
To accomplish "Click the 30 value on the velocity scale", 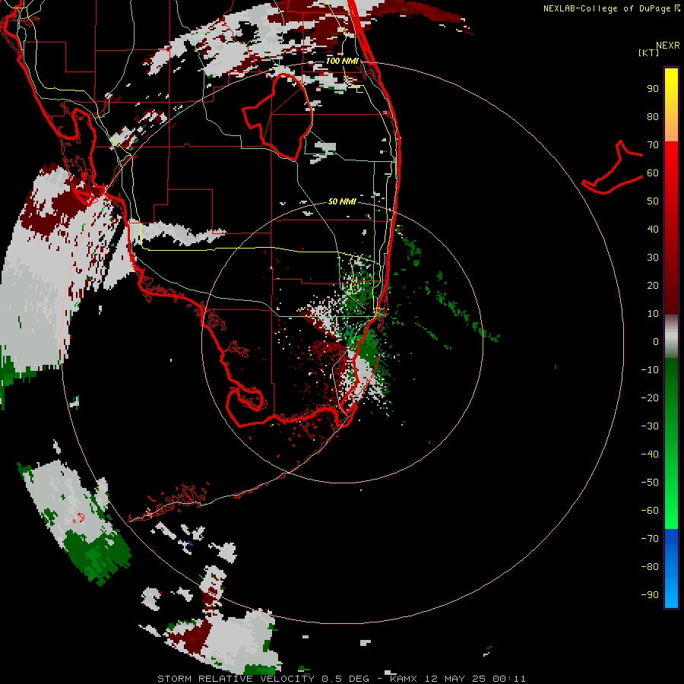I will point(653,258).
